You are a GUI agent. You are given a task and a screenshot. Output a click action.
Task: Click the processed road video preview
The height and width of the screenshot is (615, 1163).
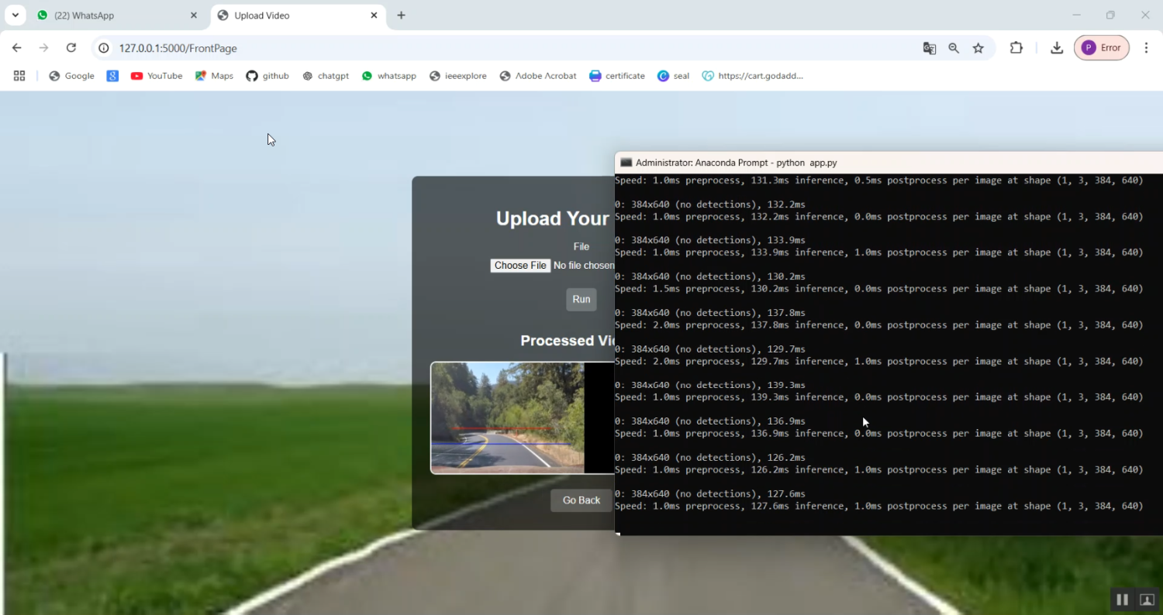pos(523,418)
